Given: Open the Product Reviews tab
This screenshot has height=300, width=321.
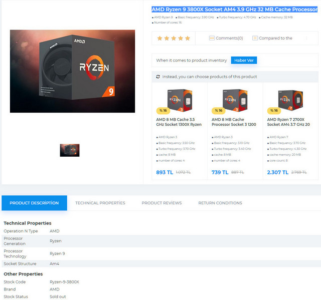Looking at the screenshot, I should point(162,203).
